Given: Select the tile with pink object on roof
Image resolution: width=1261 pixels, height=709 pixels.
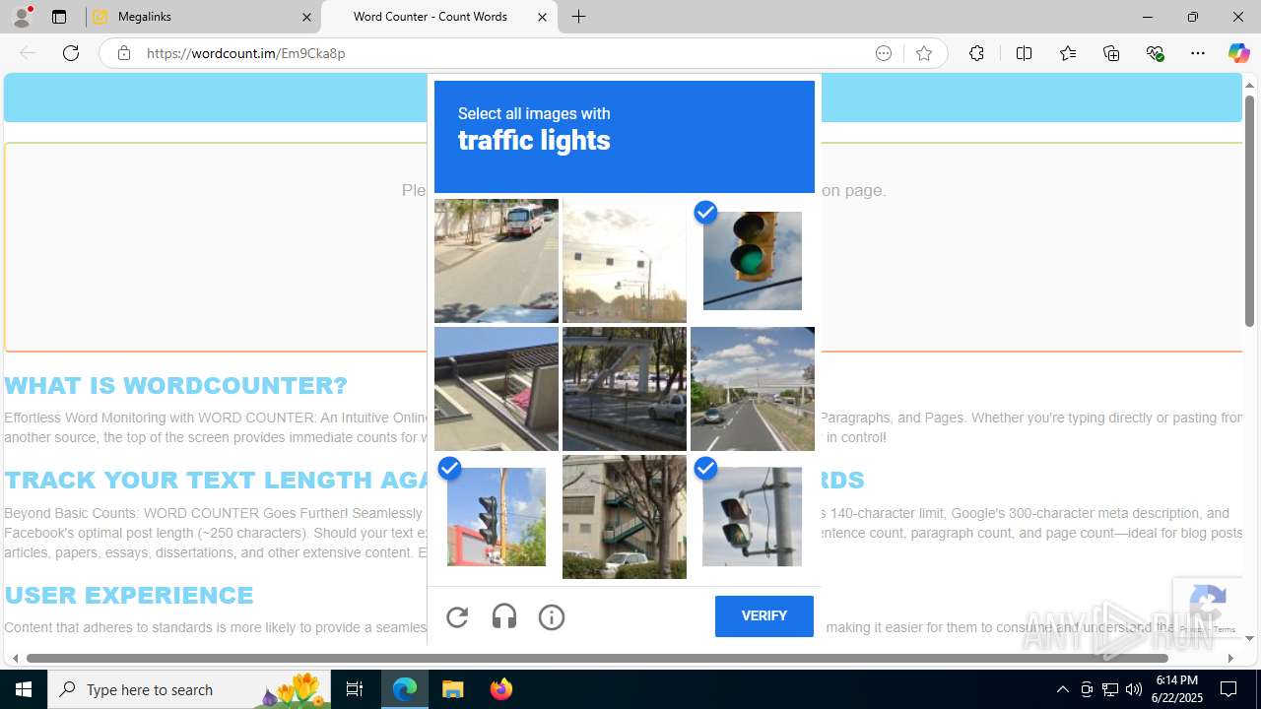Looking at the screenshot, I should pyautogui.click(x=497, y=389).
